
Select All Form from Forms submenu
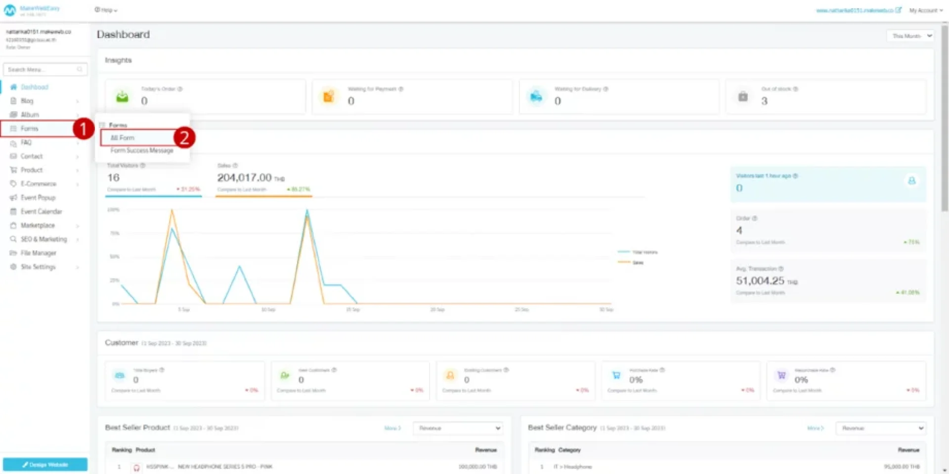pos(123,138)
